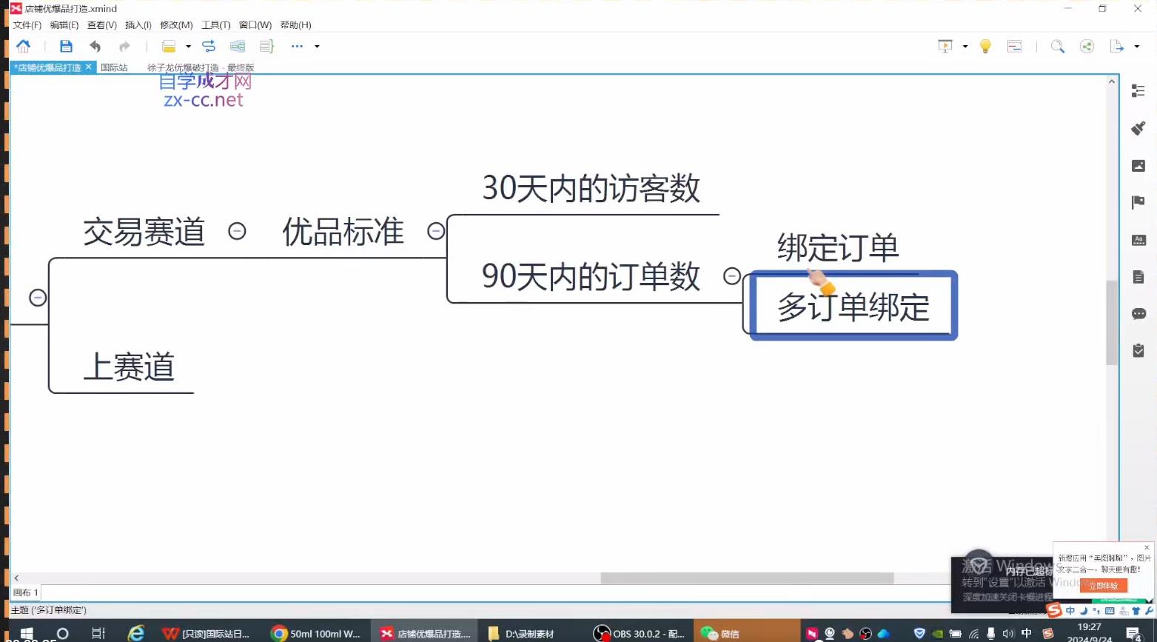The height and width of the screenshot is (642, 1157).
Task: Open the Export dropdown arrow in the toolbar
Action: 1137,47
